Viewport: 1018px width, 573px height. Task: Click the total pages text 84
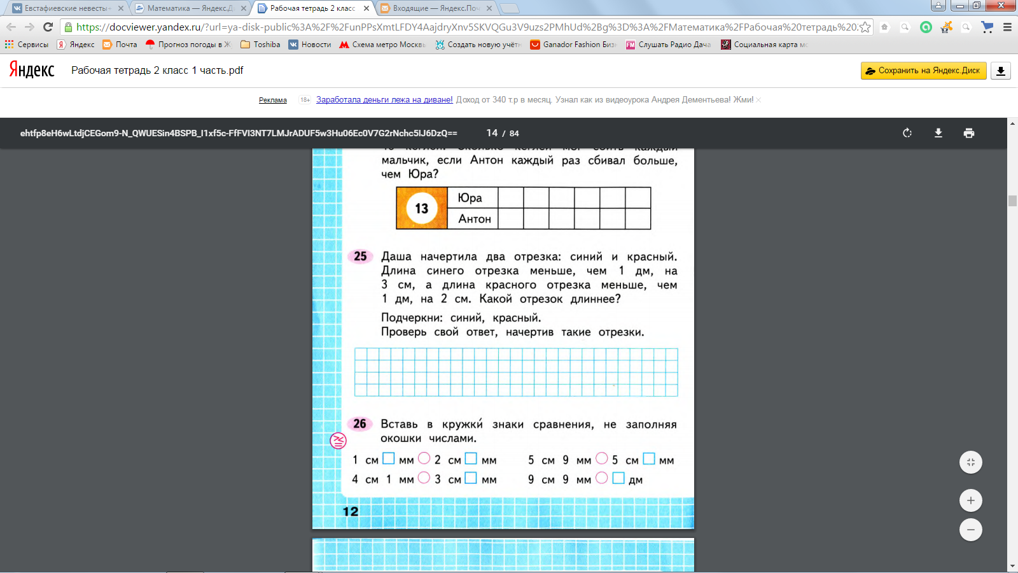[514, 134]
